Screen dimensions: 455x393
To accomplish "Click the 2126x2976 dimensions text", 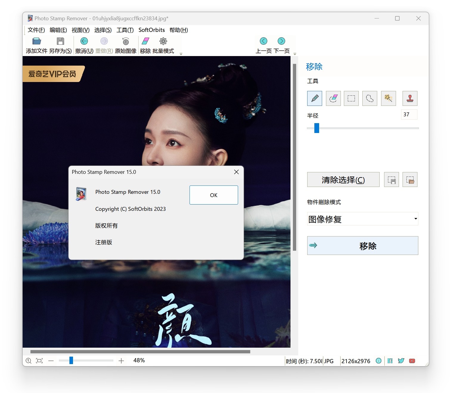I will [x=356, y=361].
